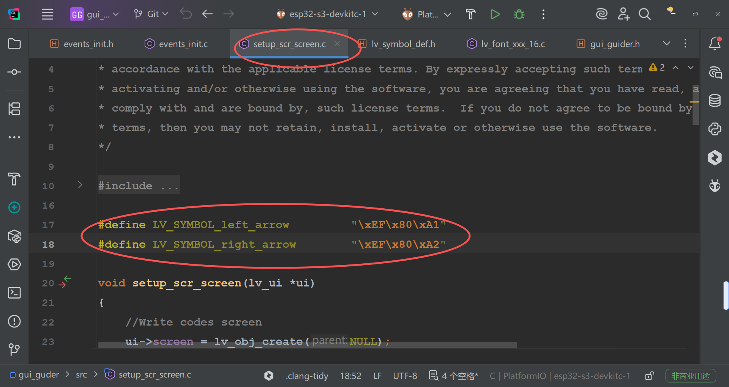The width and height of the screenshot is (729, 387).
Task: Switch to lv_font_xxx_16.c tab
Action: pos(506,44)
